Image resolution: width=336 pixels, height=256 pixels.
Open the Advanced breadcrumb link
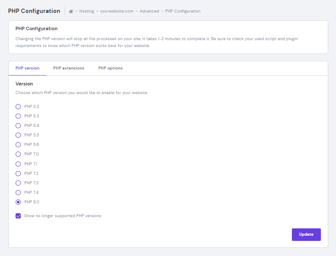click(149, 11)
